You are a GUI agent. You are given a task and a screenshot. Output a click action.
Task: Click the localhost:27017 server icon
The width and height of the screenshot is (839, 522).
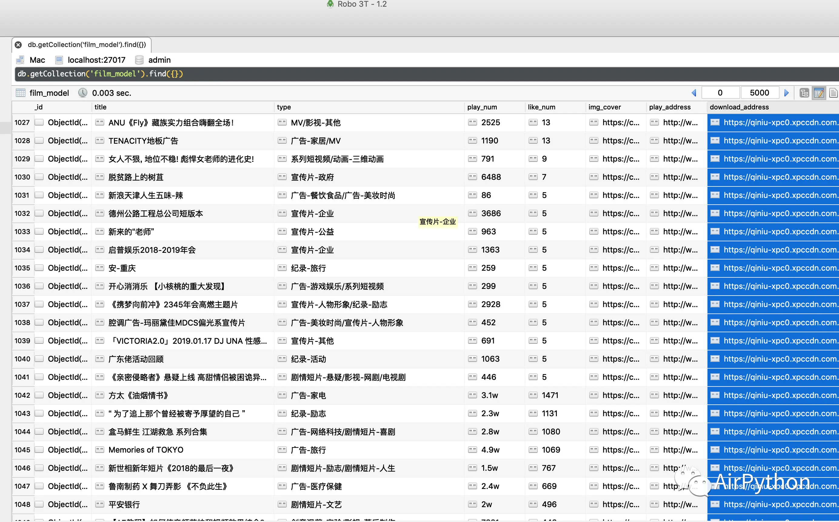59,60
